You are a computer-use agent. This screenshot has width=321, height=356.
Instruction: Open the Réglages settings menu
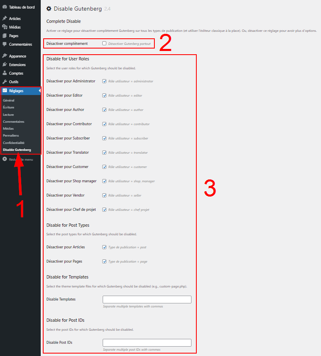point(16,91)
